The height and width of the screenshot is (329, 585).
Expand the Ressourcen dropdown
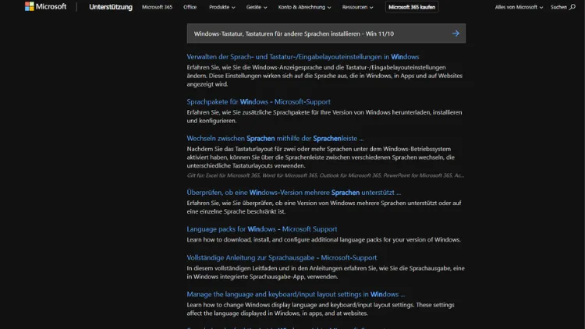coord(357,7)
